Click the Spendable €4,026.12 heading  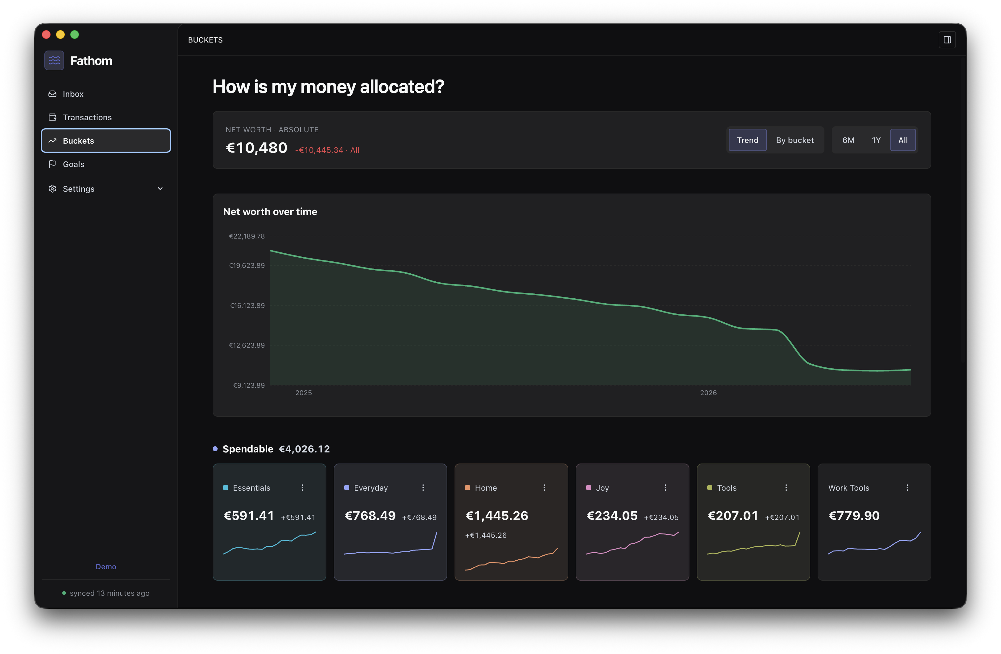tap(276, 449)
